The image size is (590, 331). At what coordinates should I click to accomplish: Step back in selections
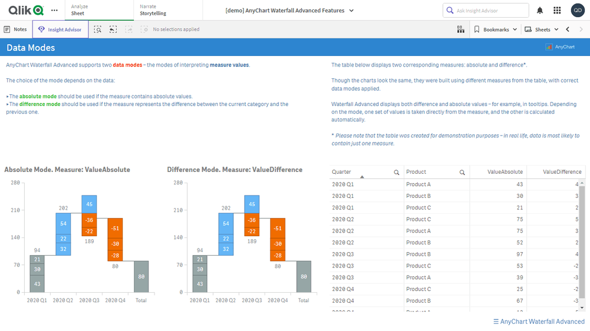click(113, 29)
